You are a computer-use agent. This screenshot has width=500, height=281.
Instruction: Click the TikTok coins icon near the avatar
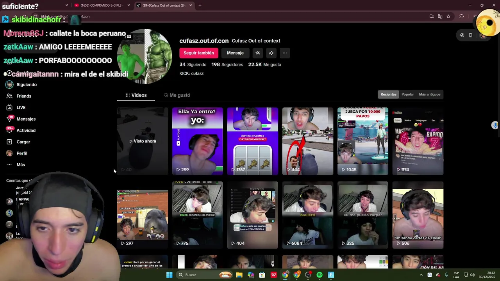click(462, 35)
